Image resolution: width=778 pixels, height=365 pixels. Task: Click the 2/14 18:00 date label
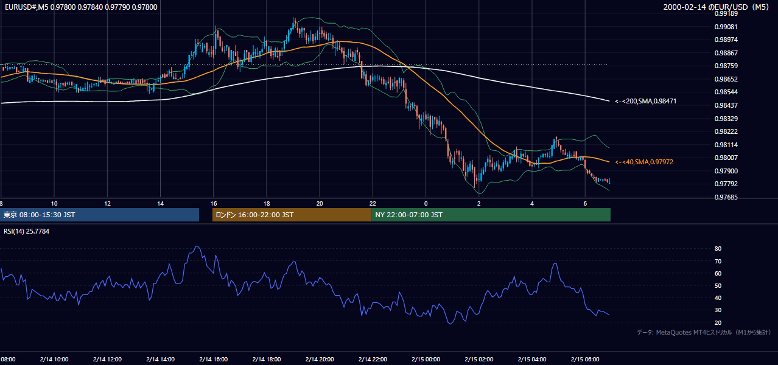point(267,360)
